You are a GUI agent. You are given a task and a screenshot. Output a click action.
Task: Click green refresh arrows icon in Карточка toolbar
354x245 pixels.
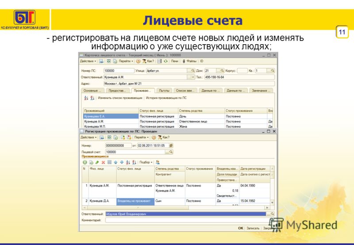pyautogui.click(x=165, y=61)
